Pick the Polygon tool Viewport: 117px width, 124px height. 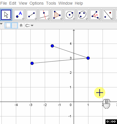pyautogui.click(x=57, y=15)
